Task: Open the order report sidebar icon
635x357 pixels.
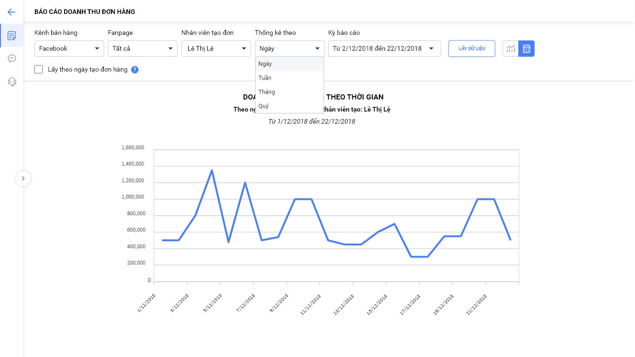Action: 12,36
